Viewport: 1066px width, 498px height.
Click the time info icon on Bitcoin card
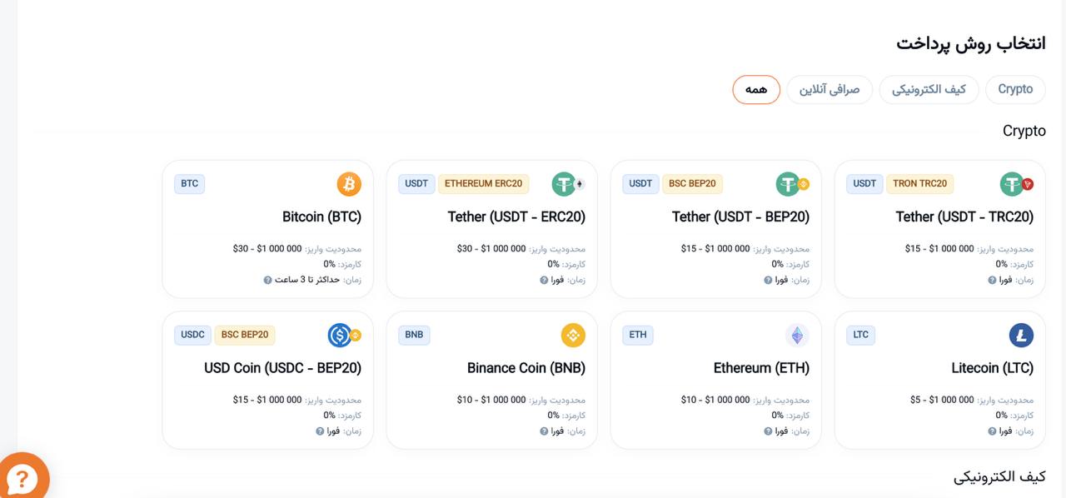tap(268, 280)
